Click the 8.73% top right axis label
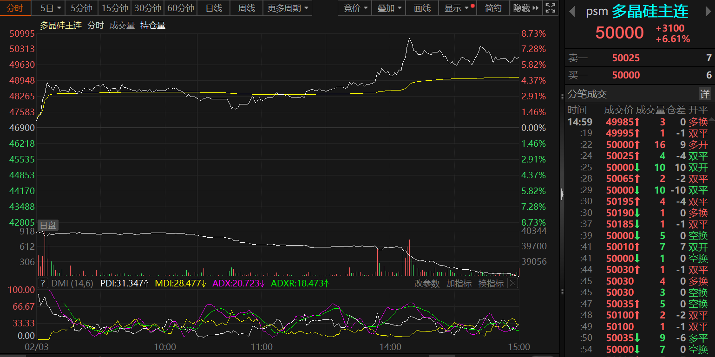 (534, 33)
